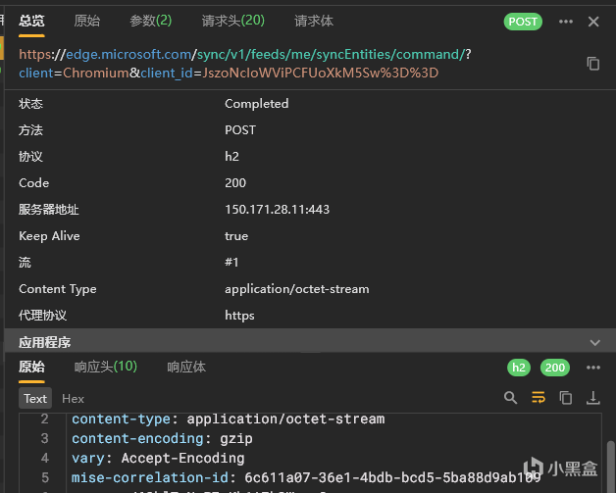Open the request panel three-dot menu
The height and width of the screenshot is (493, 616).
(x=566, y=22)
